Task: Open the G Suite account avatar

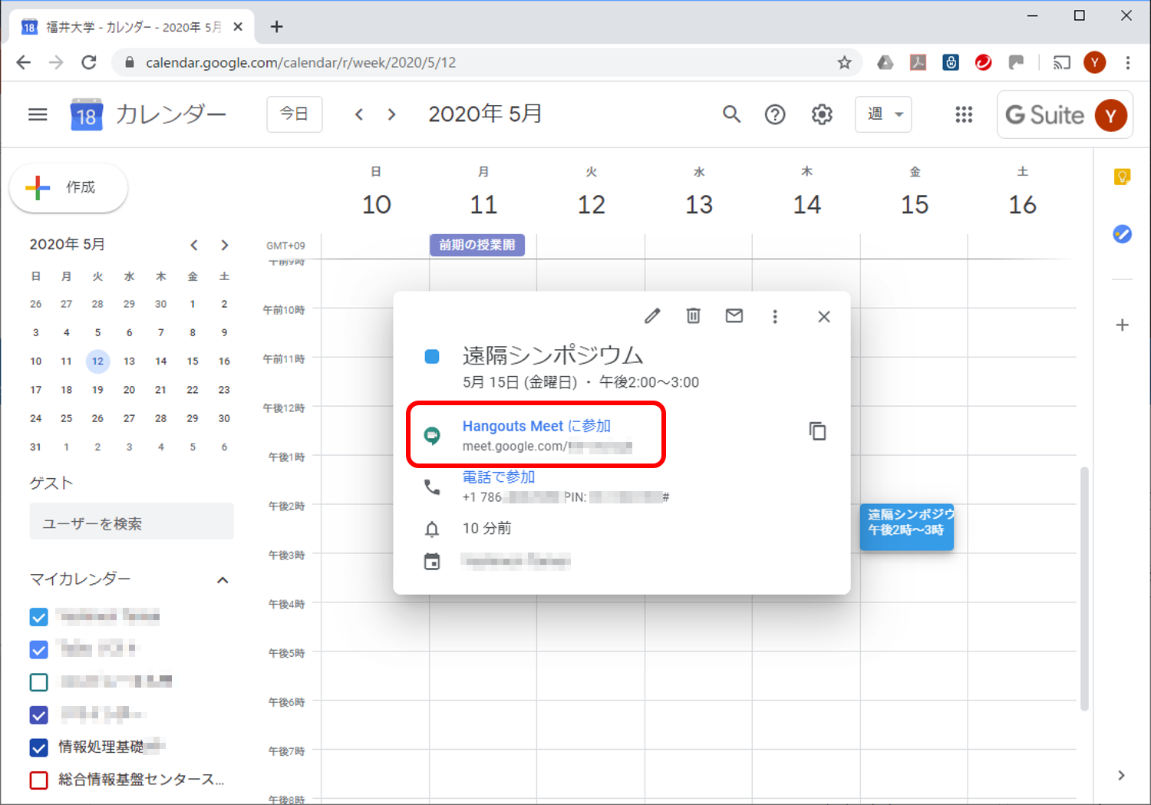Action: [1110, 115]
